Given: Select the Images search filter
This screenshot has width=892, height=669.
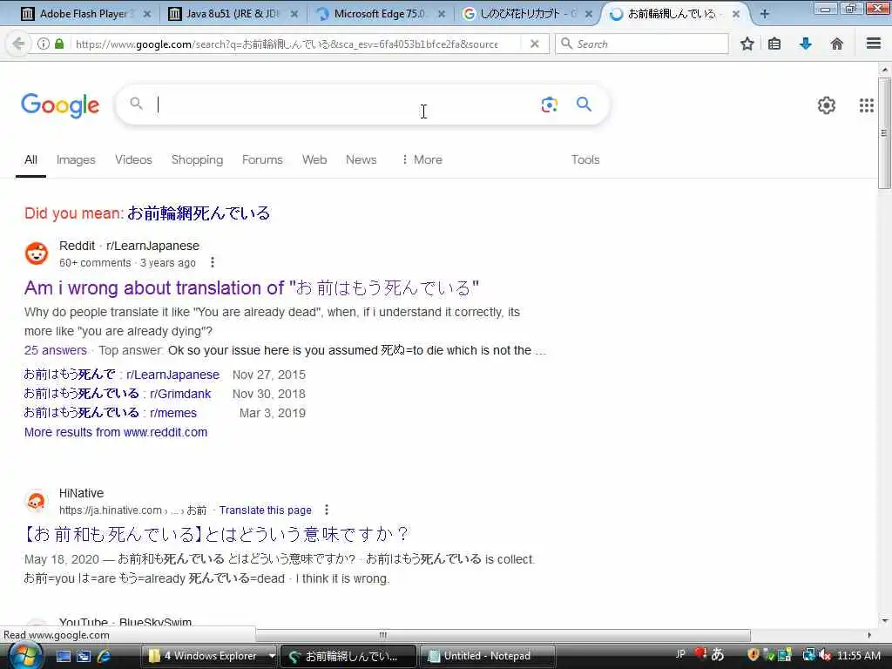Looking at the screenshot, I should pyautogui.click(x=76, y=160).
